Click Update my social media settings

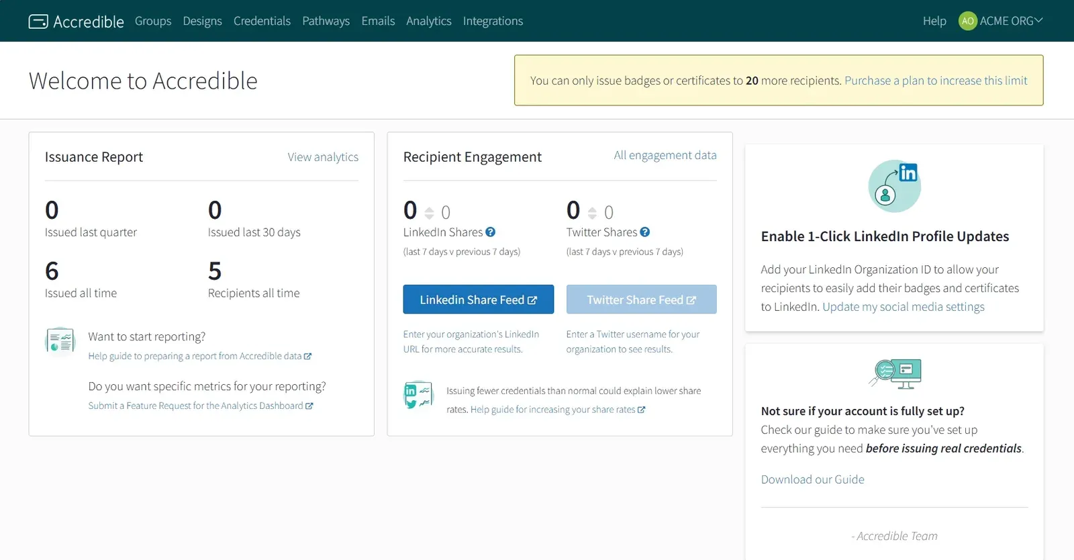[904, 307]
